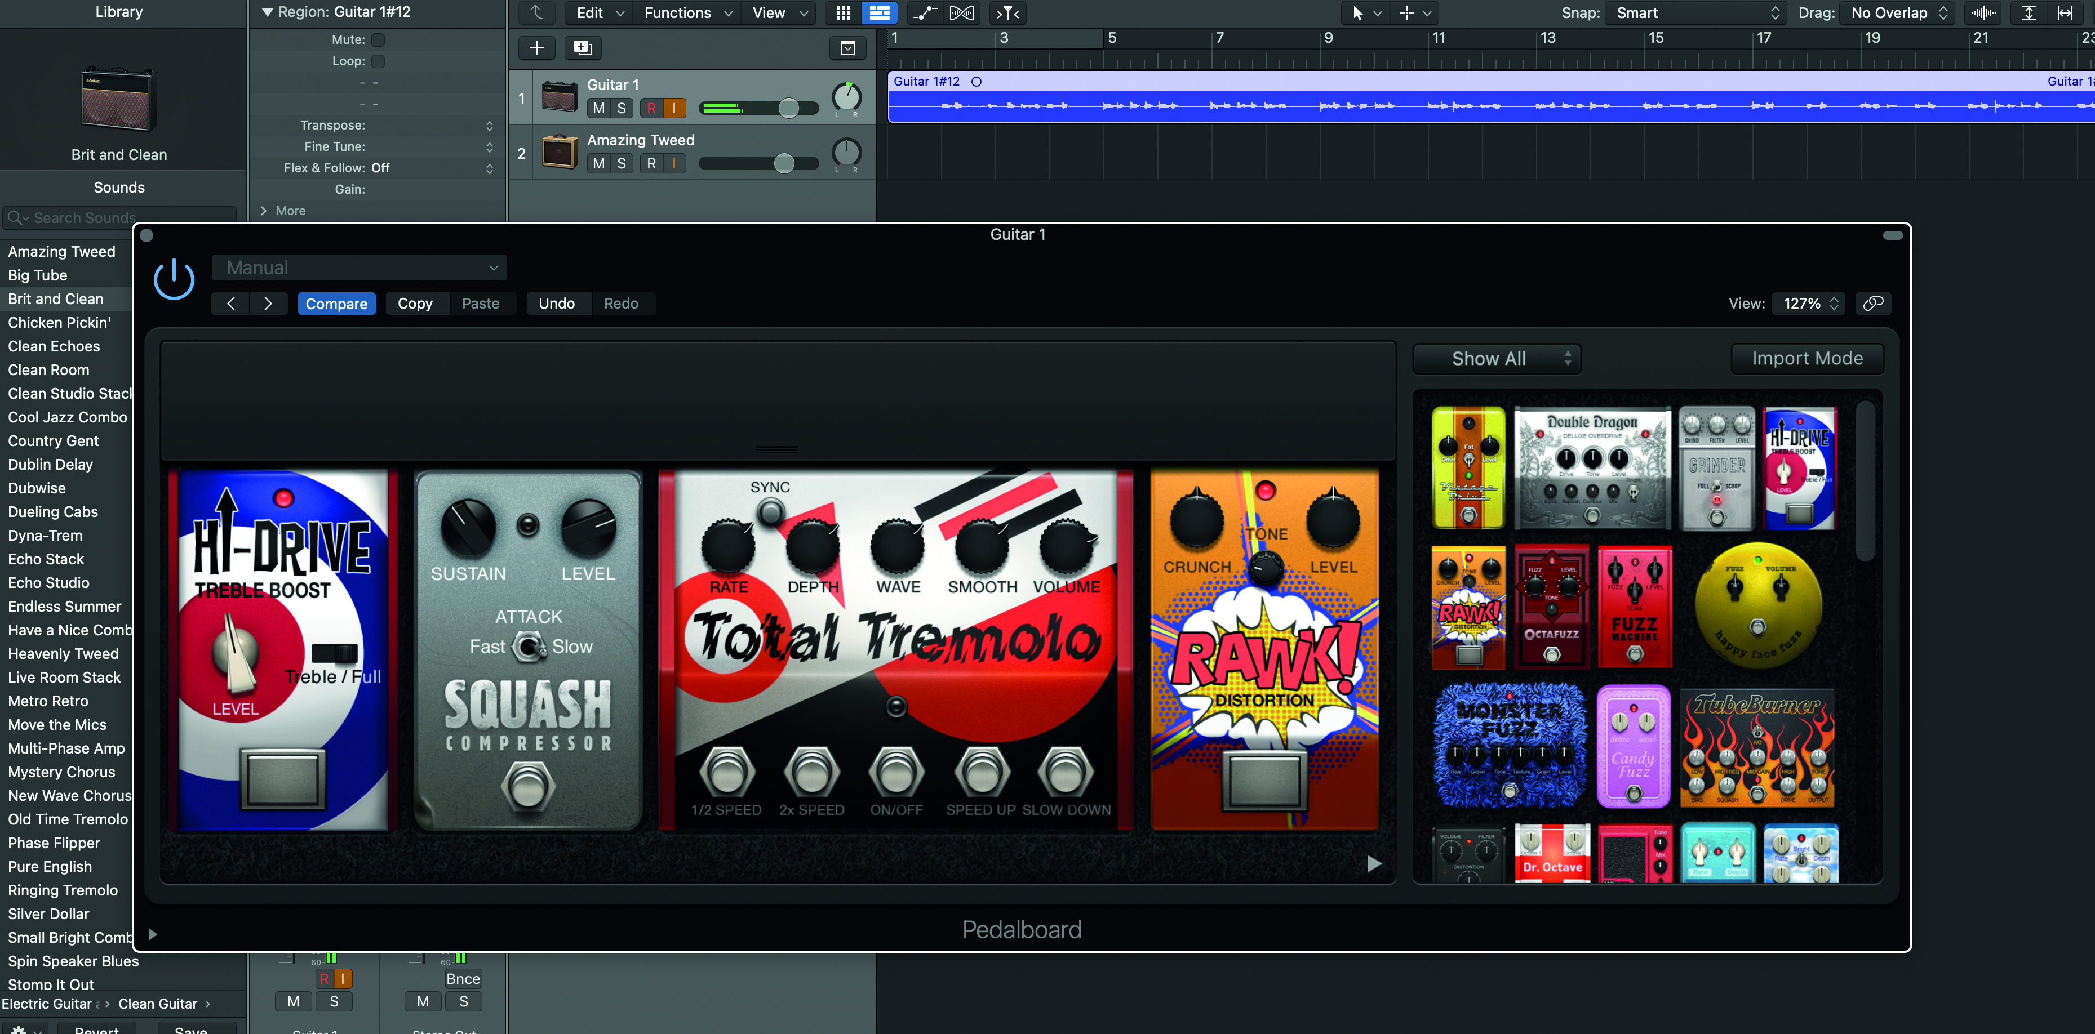The width and height of the screenshot is (2095, 1034).
Task: Select Amazing Tweed in Sounds list
Action: (x=66, y=251)
